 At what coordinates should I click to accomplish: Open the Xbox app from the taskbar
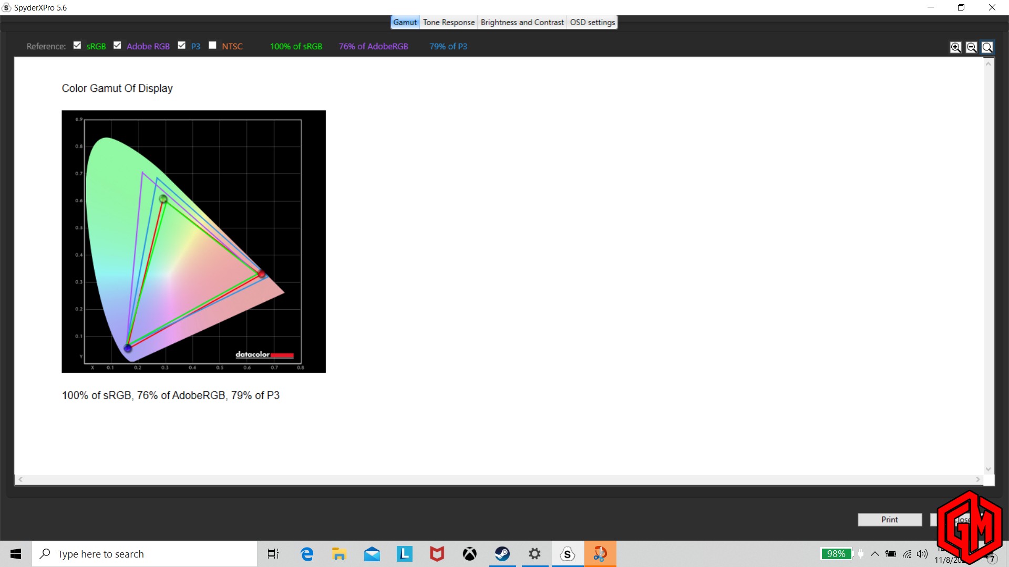[x=470, y=554]
